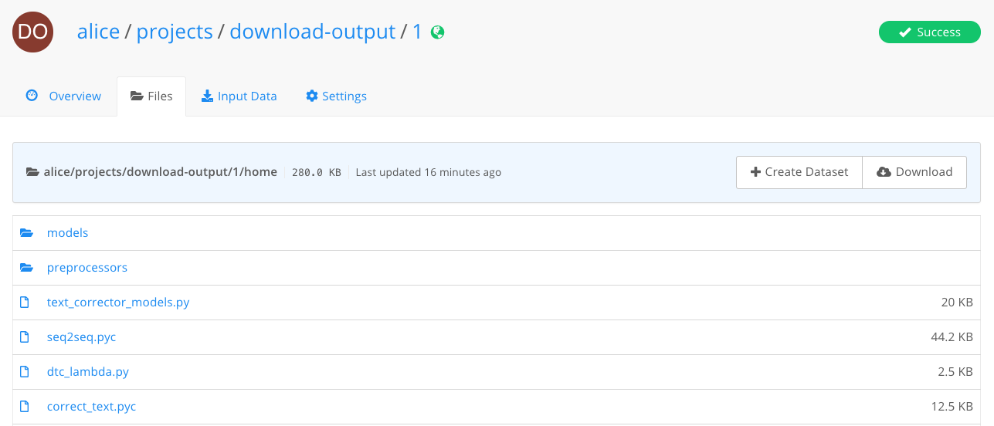Click the preprocessors folder icon
Image resolution: width=994 pixels, height=426 pixels.
pyautogui.click(x=27, y=268)
